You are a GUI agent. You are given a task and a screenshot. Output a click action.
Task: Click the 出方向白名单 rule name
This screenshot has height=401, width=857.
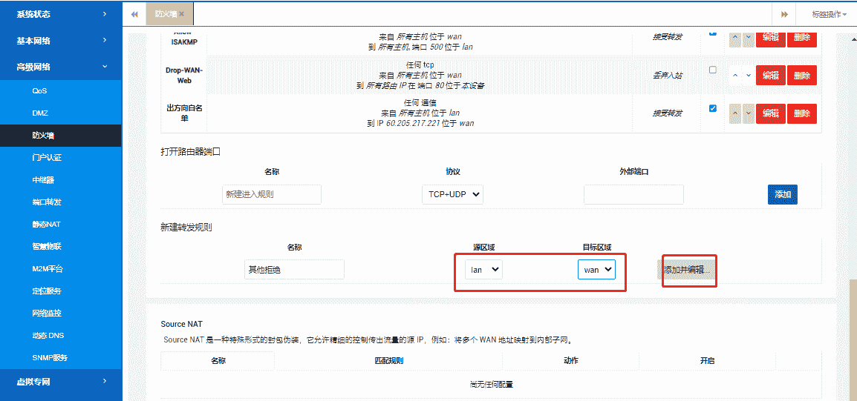tap(183, 113)
